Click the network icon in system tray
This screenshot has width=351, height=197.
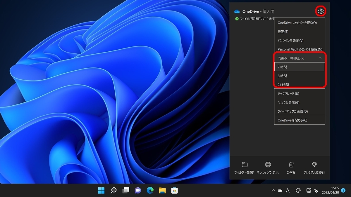pos(309,191)
